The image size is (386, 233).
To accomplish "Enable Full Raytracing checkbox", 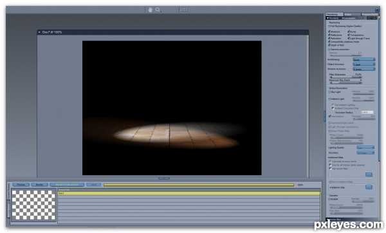I will tap(329, 26).
